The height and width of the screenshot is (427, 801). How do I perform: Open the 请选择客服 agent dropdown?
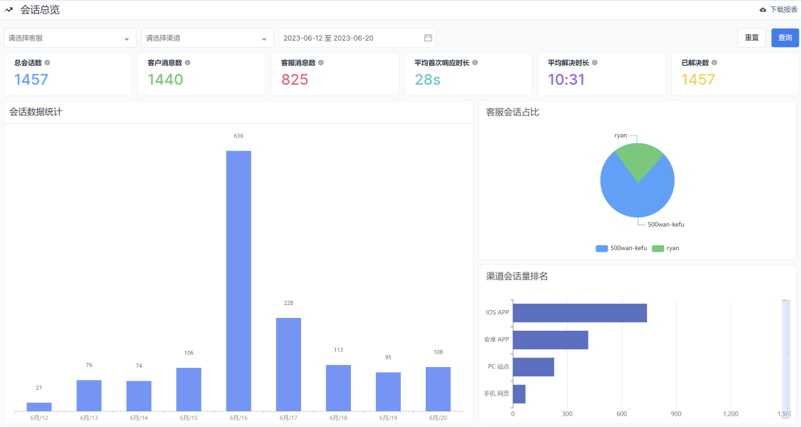69,38
